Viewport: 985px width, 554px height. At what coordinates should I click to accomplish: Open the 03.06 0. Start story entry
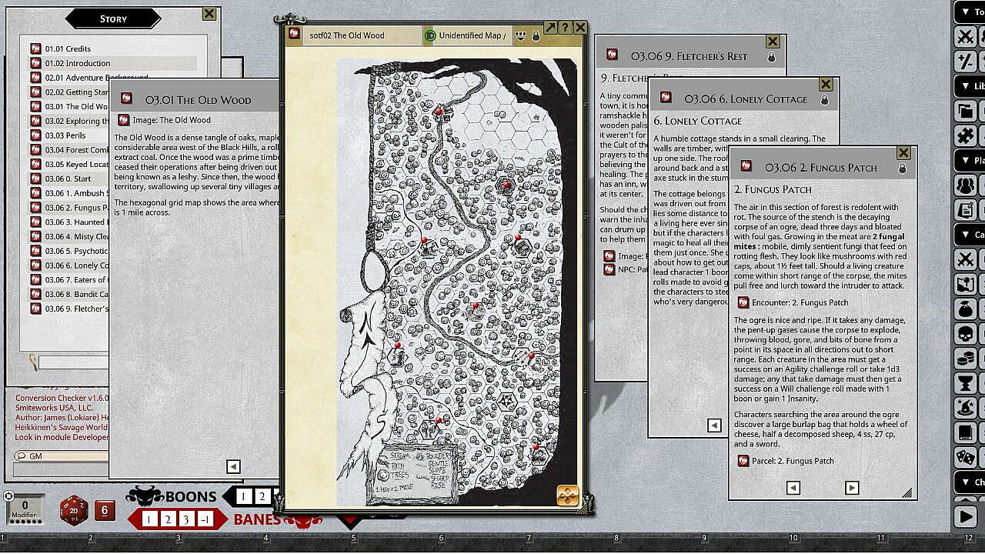tap(68, 179)
